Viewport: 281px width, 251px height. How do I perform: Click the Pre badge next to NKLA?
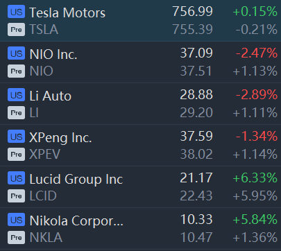click(x=16, y=237)
